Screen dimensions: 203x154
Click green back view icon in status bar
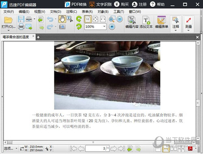point(130,149)
